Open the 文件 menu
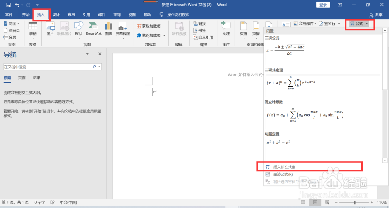This screenshot has width=389, height=208. click(9, 15)
